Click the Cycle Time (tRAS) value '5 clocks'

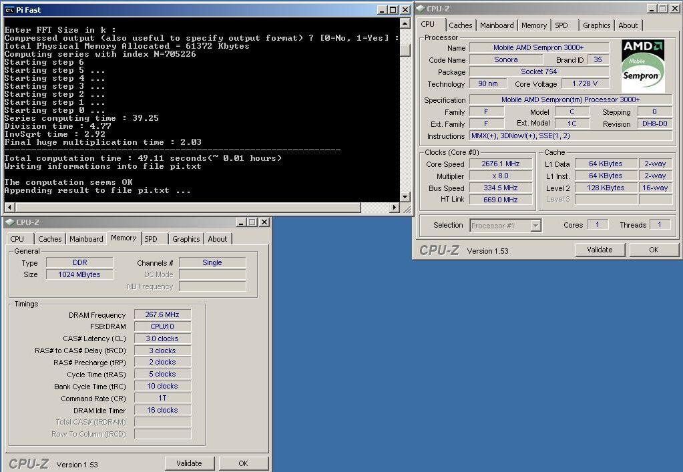click(x=162, y=374)
